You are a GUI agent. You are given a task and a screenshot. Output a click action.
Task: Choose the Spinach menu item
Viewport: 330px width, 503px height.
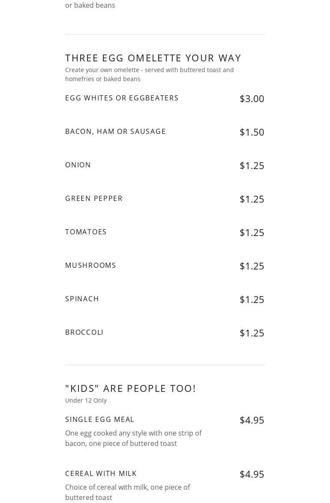pyautogui.click(x=82, y=299)
